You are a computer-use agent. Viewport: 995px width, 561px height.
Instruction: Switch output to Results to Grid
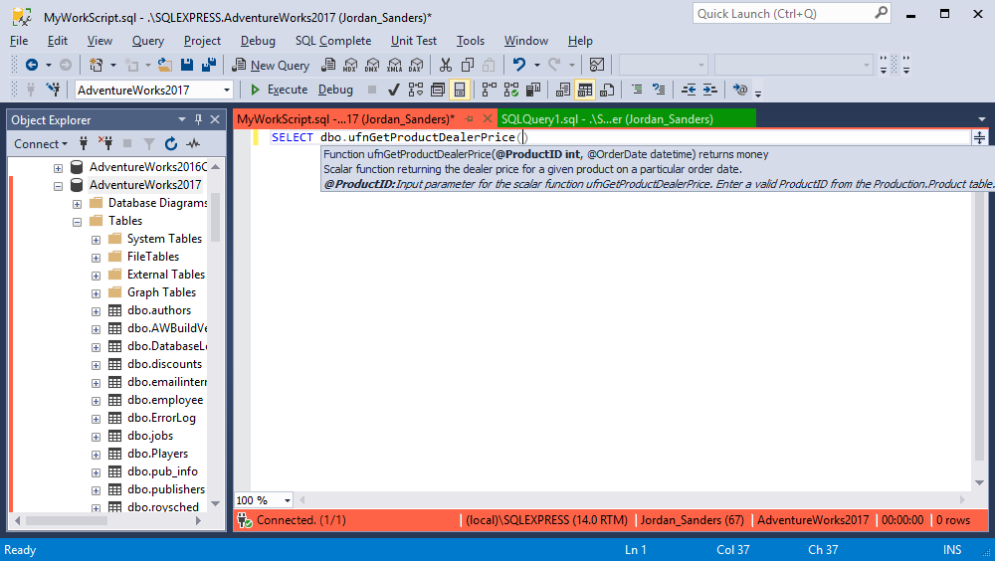pos(585,90)
